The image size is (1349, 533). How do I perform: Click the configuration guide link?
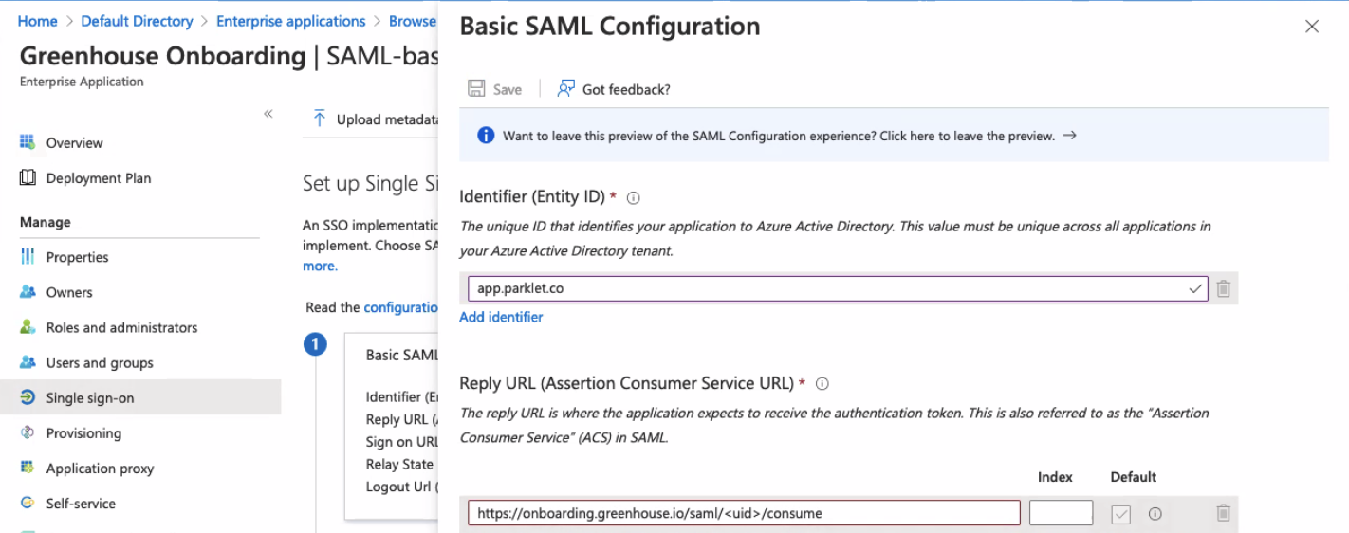coord(400,307)
